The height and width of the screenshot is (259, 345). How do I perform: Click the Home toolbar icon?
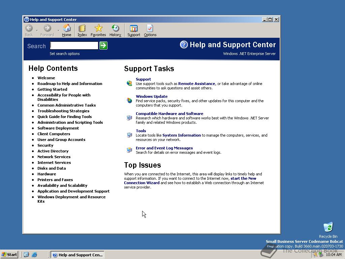[67, 30]
